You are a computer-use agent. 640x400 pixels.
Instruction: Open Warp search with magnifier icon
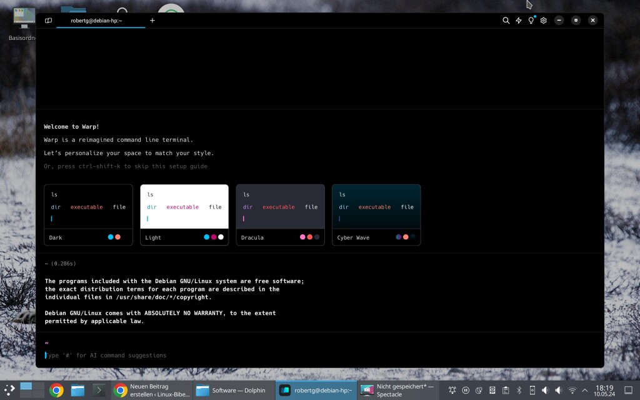coord(506,21)
